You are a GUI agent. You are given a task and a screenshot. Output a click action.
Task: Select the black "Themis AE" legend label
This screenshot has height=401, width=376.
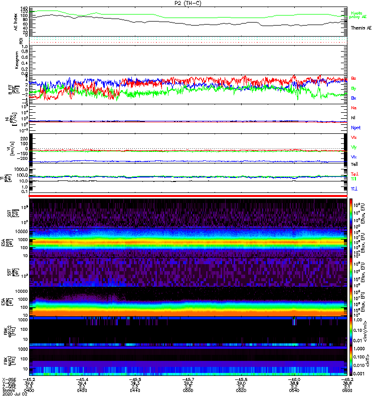(x=361, y=28)
